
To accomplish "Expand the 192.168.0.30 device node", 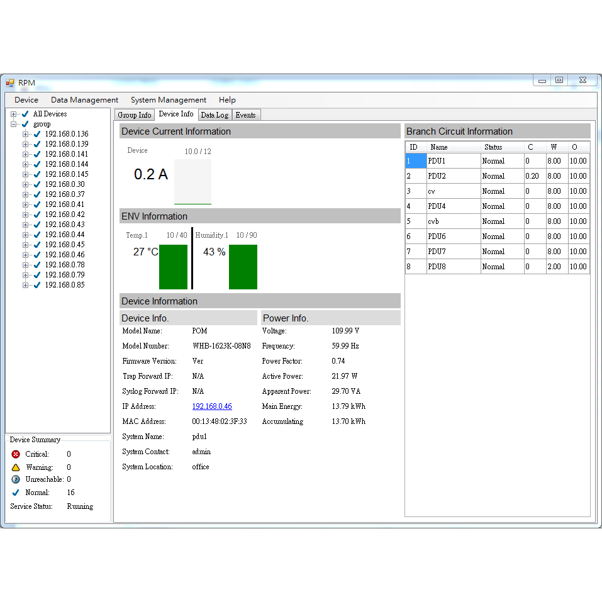I will pyautogui.click(x=25, y=184).
